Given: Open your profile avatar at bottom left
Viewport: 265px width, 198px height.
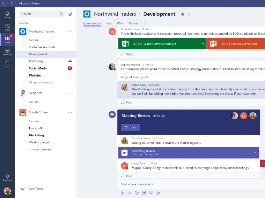Looking at the screenshot, I should pos(7,191).
